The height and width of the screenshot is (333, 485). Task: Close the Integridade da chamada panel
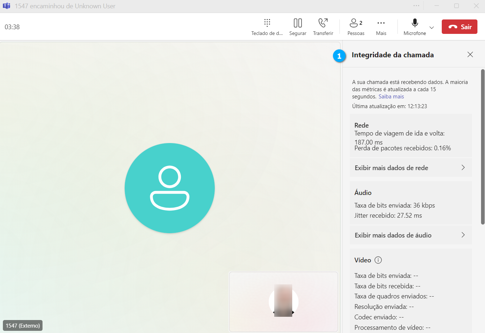(470, 54)
